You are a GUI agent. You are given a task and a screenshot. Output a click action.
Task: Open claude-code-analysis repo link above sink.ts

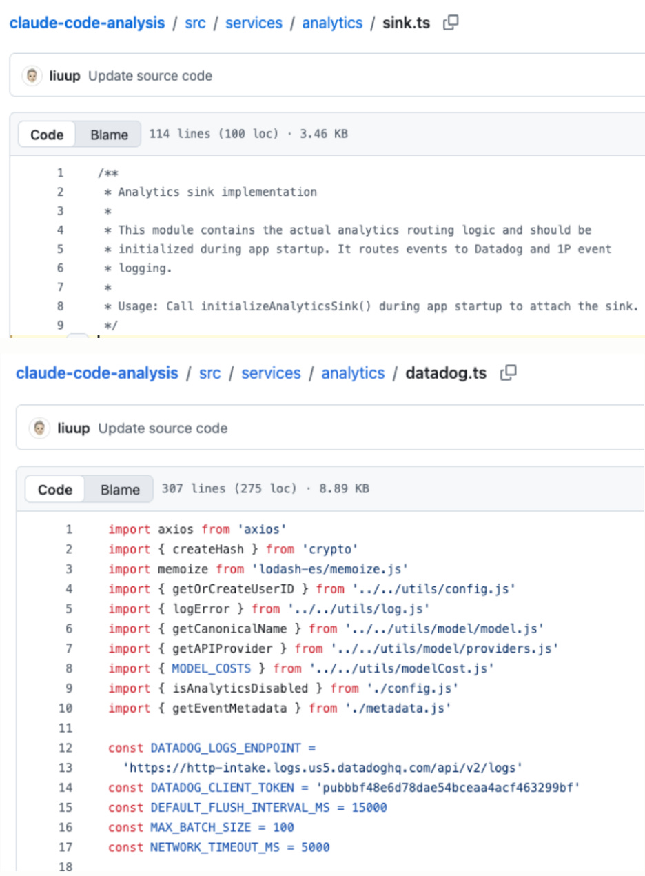87,23
